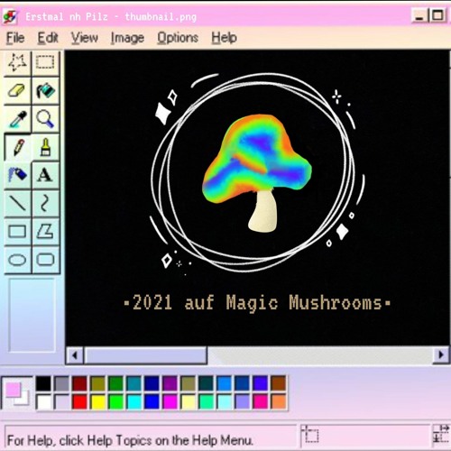Image resolution: width=451 pixels, height=451 pixels.
Task: Choose the Eraser tool
Action: (x=17, y=90)
